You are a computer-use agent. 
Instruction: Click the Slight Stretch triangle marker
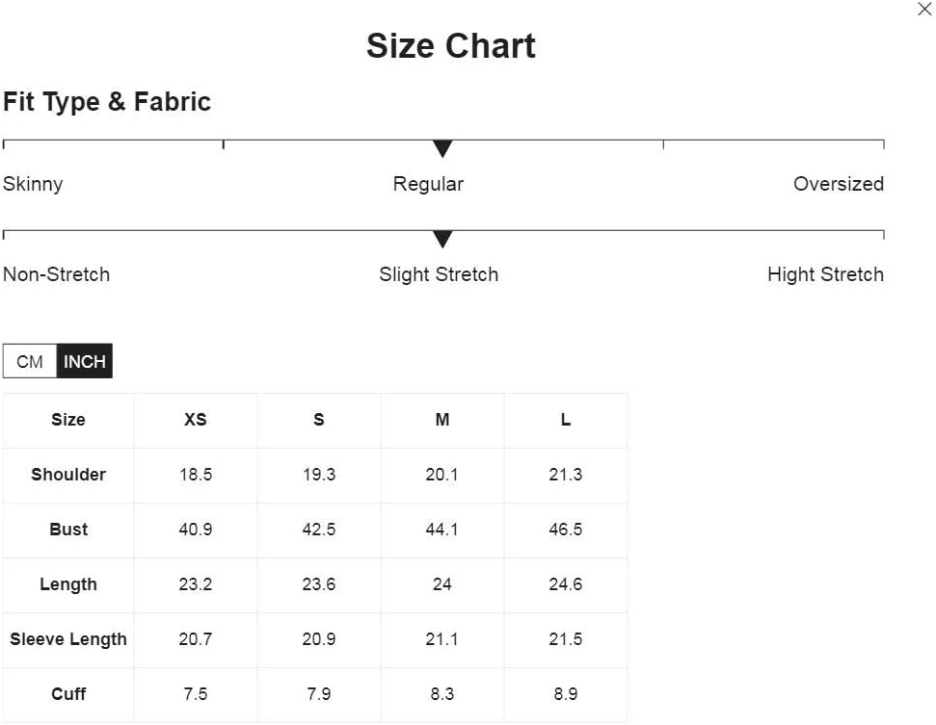442,239
